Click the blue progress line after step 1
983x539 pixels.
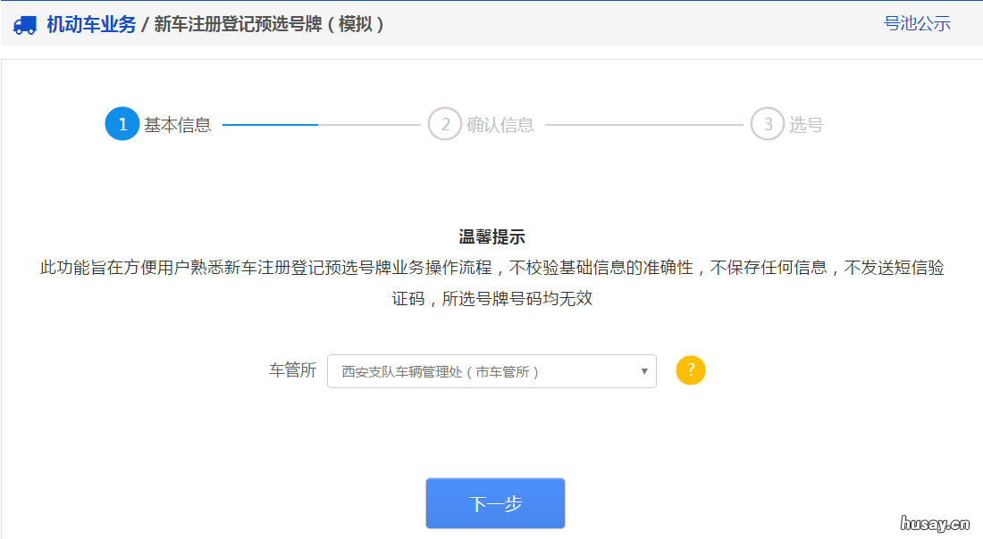268,124
